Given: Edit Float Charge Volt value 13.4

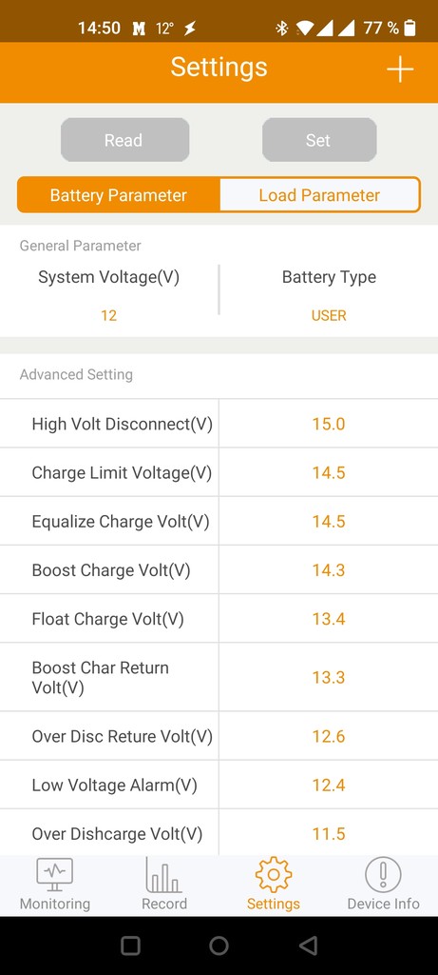Looking at the screenshot, I should pyautogui.click(x=329, y=619).
